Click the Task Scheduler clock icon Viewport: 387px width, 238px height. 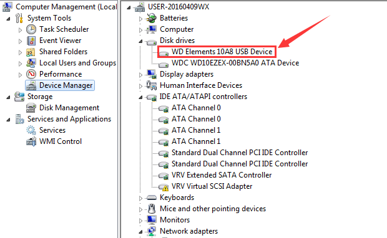(x=31, y=29)
